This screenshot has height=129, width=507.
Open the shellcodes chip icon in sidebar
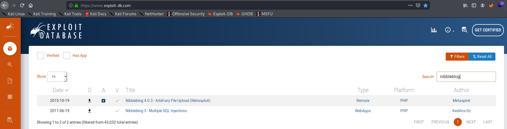pyautogui.click(x=10, y=97)
